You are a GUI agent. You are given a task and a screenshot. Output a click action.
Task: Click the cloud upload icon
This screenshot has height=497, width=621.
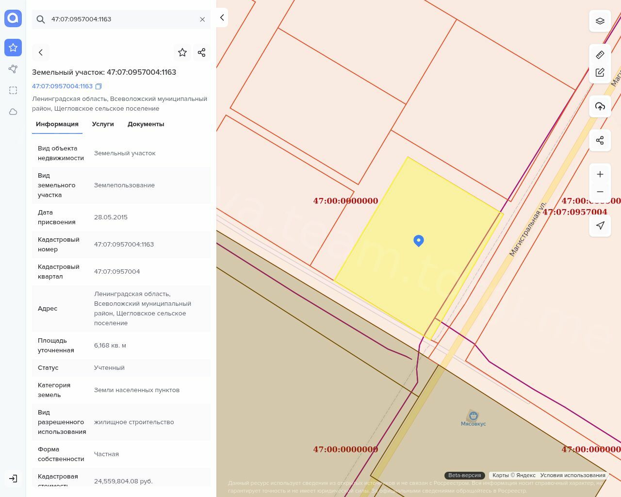tap(600, 106)
